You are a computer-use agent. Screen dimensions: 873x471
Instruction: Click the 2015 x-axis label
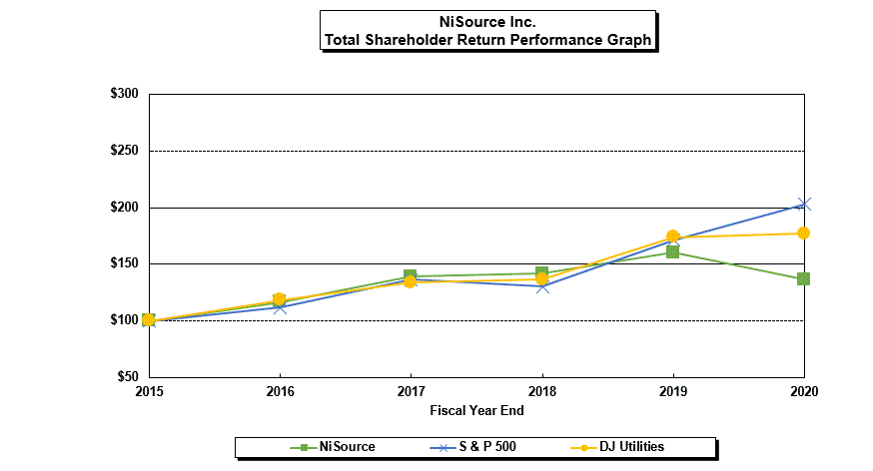point(149,391)
